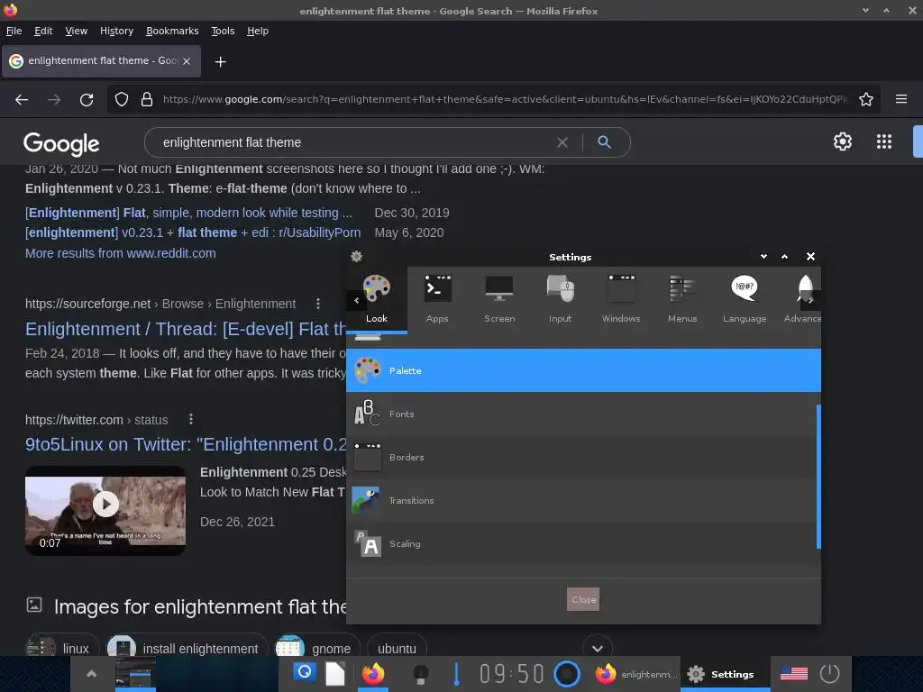The height and width of the screenshot is (692, 923).
Task: Switch to the Settings taskbar entry
Action: 725,674
